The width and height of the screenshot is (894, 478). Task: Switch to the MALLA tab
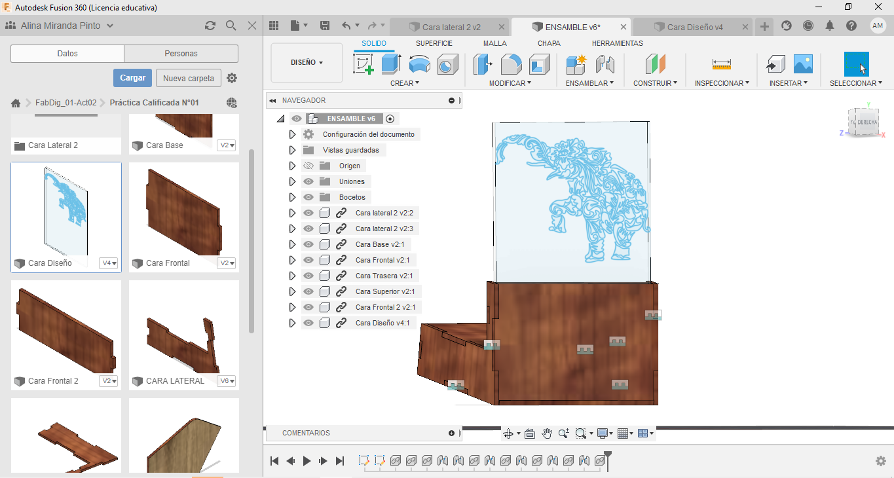(495, 43)
